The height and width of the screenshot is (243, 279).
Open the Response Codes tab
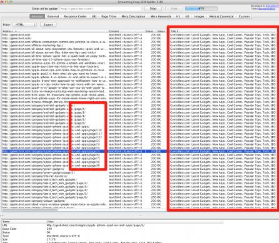[x=75, y=16]
